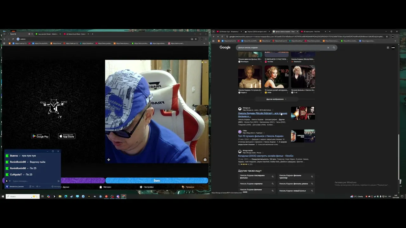Search related Николь Кидман фильмы триллер
The image size is (406, 228).
296,176
